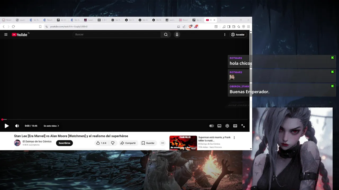Open El Daimyo de los Cómics channel link

tap(37, 141)
